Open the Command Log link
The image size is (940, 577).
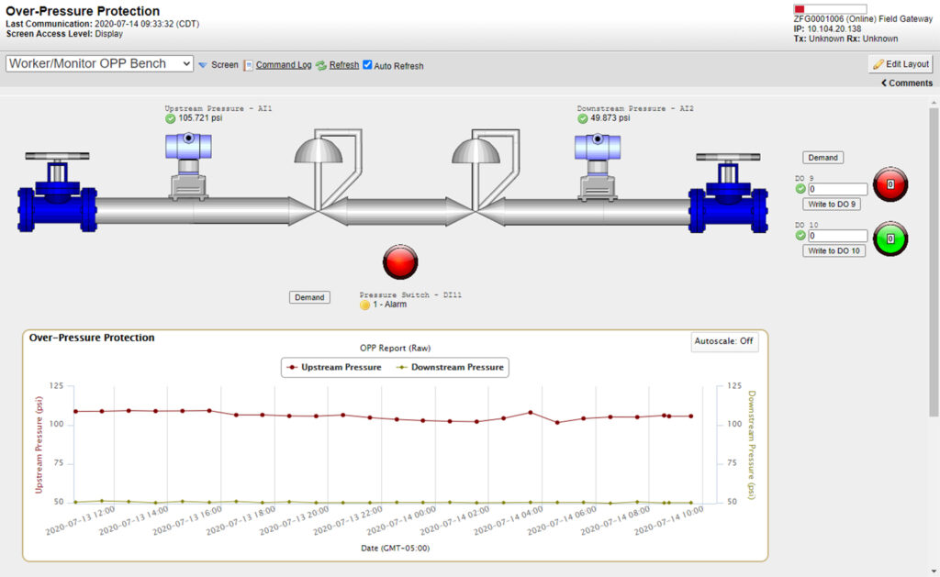pos(283,65)
